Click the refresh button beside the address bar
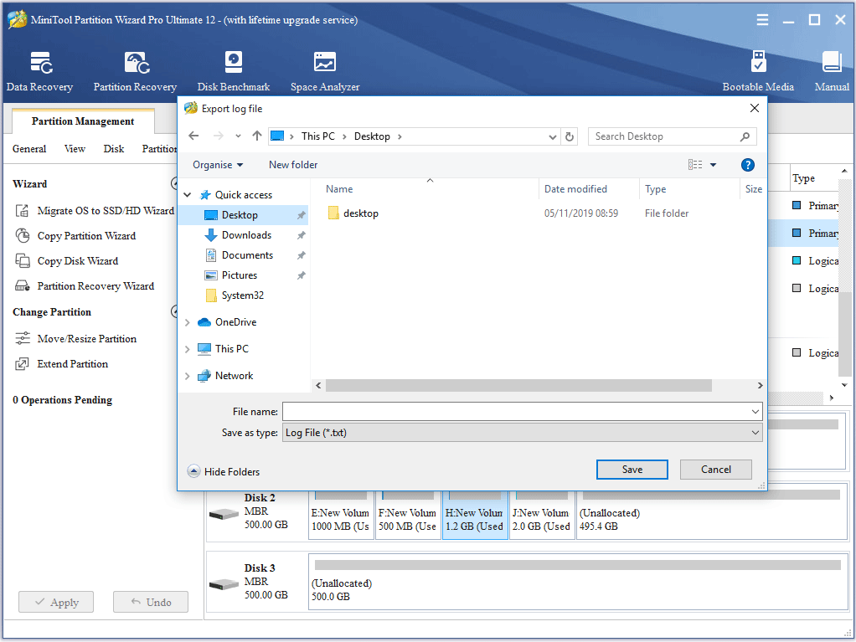856x642 pixels. click(570, 136)
